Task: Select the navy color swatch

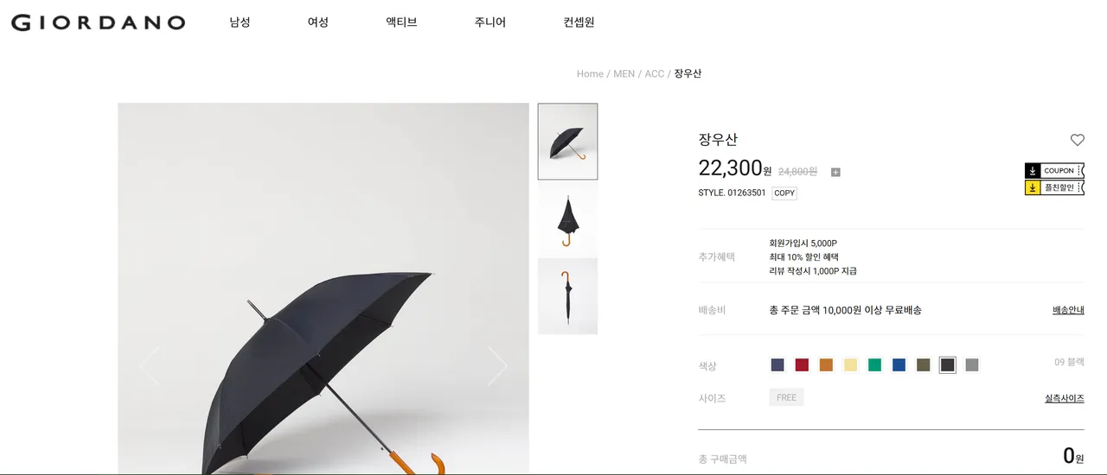Action: tap(777, 365)
